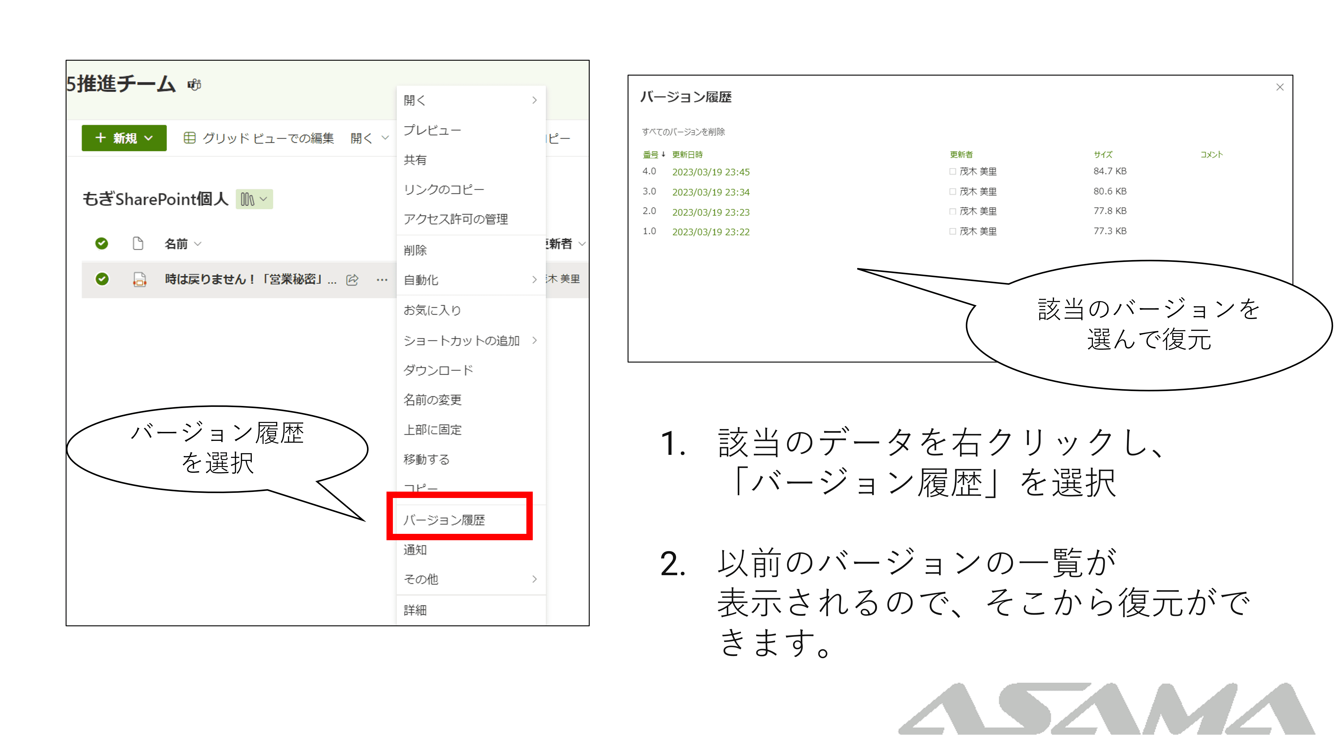Expand the 新規 button dropdown
Viewport: 1338px width, 752px height.
(x=149, y=138)
